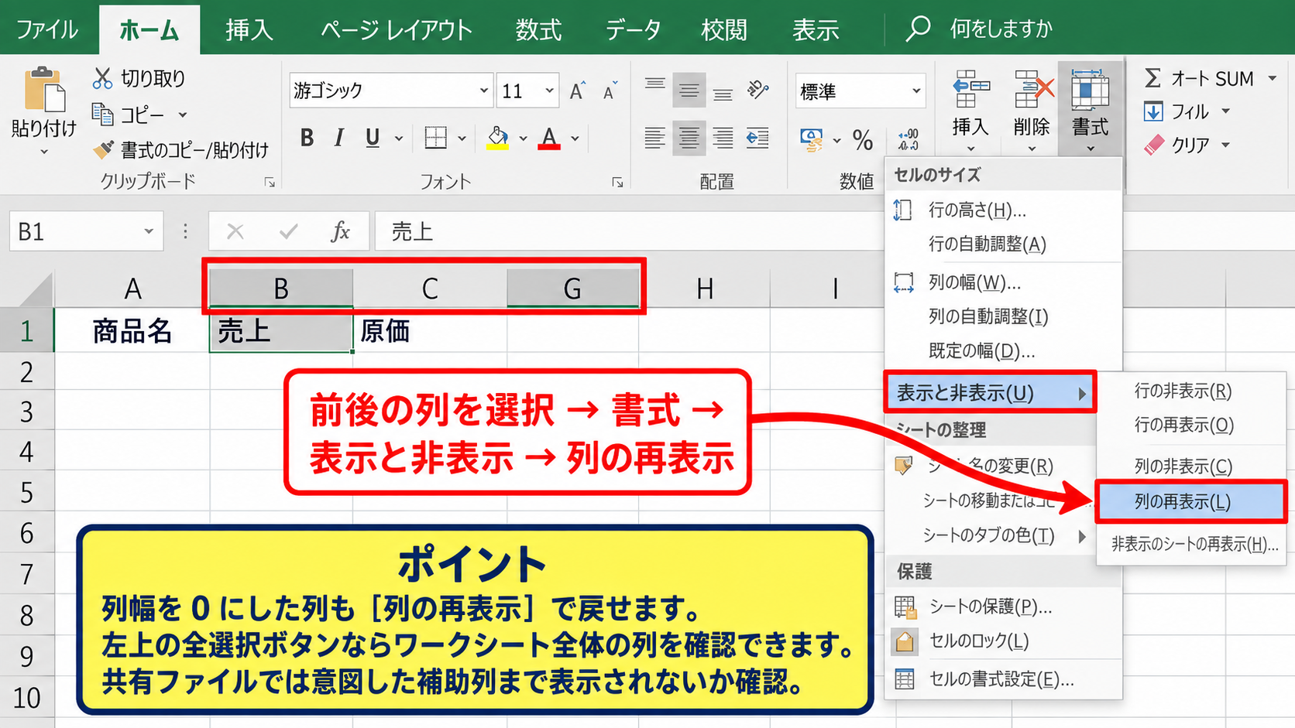Screen dimensions: 1295x728
Task: Choose シートの保護(P)... menu item
Action: (1003, 607)
